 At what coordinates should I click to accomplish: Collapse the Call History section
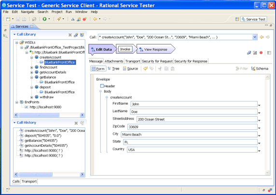click(x=14, y=123)
